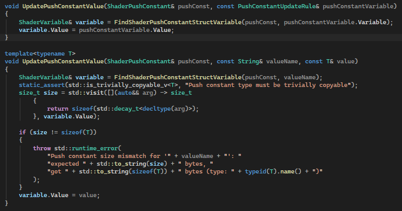Viewport: 402px width, 211px height.
Task: Click 'PushConstantUpdateRule&' parameter type
Action: [x=279, y=6]
